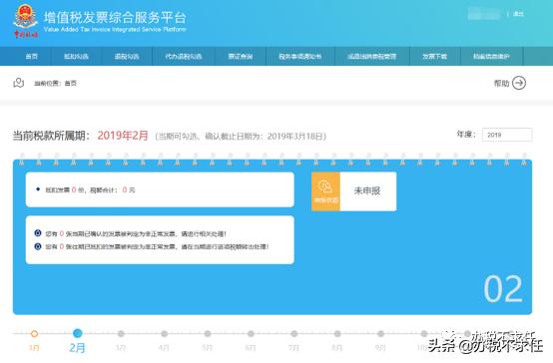
Task: Select 1月 on the month timeline
Action: point(34,334)
